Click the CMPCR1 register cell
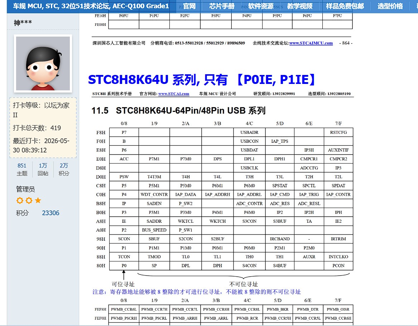This screenshot has height=326, width=418. click(x=309, y=159)
